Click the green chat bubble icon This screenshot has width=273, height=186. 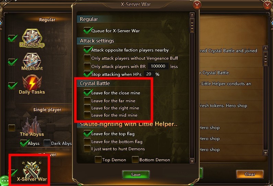coord(4,181)
